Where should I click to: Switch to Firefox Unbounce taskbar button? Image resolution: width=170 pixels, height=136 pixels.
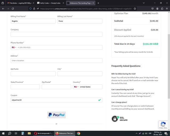pos(65,133)
